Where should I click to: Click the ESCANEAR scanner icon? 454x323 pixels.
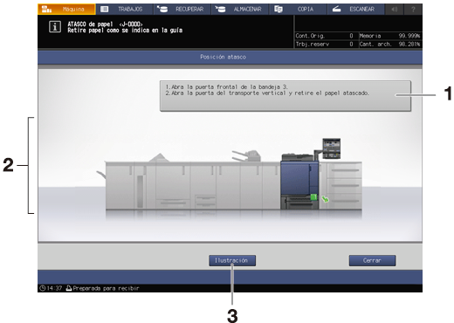[336, 9]
